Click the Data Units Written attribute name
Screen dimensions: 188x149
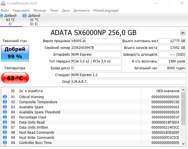click(x=34, y=127)
